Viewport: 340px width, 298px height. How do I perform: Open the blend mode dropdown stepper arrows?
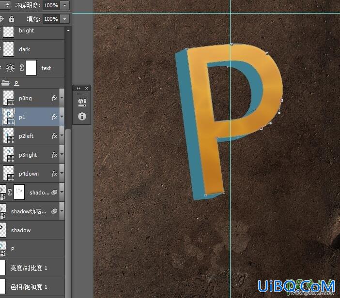(7, 5)
